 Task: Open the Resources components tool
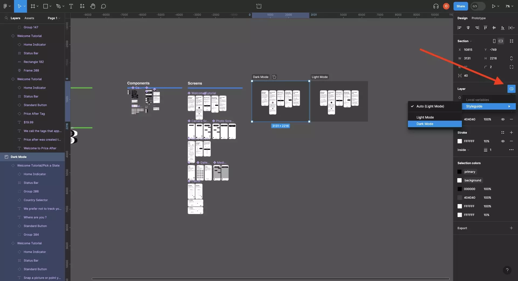point(82,6)
